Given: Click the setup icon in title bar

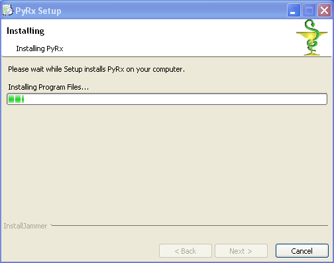Looking at the screenshot, I should pos(8,10).
